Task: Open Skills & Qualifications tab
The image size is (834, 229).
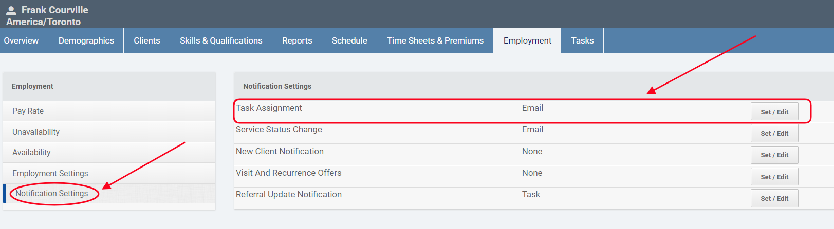Action: (221, 40)
